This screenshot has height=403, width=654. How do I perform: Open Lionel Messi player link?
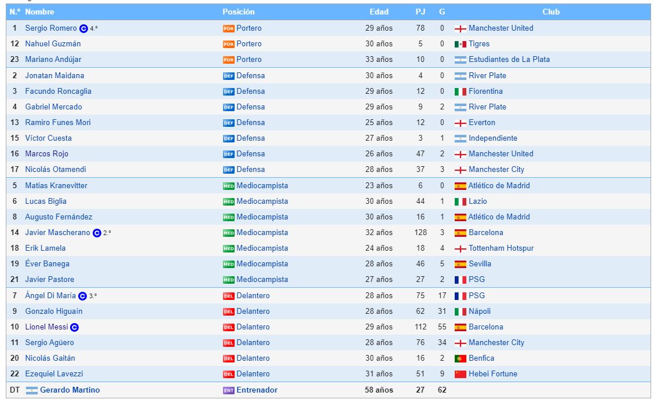tap(46, 327)
